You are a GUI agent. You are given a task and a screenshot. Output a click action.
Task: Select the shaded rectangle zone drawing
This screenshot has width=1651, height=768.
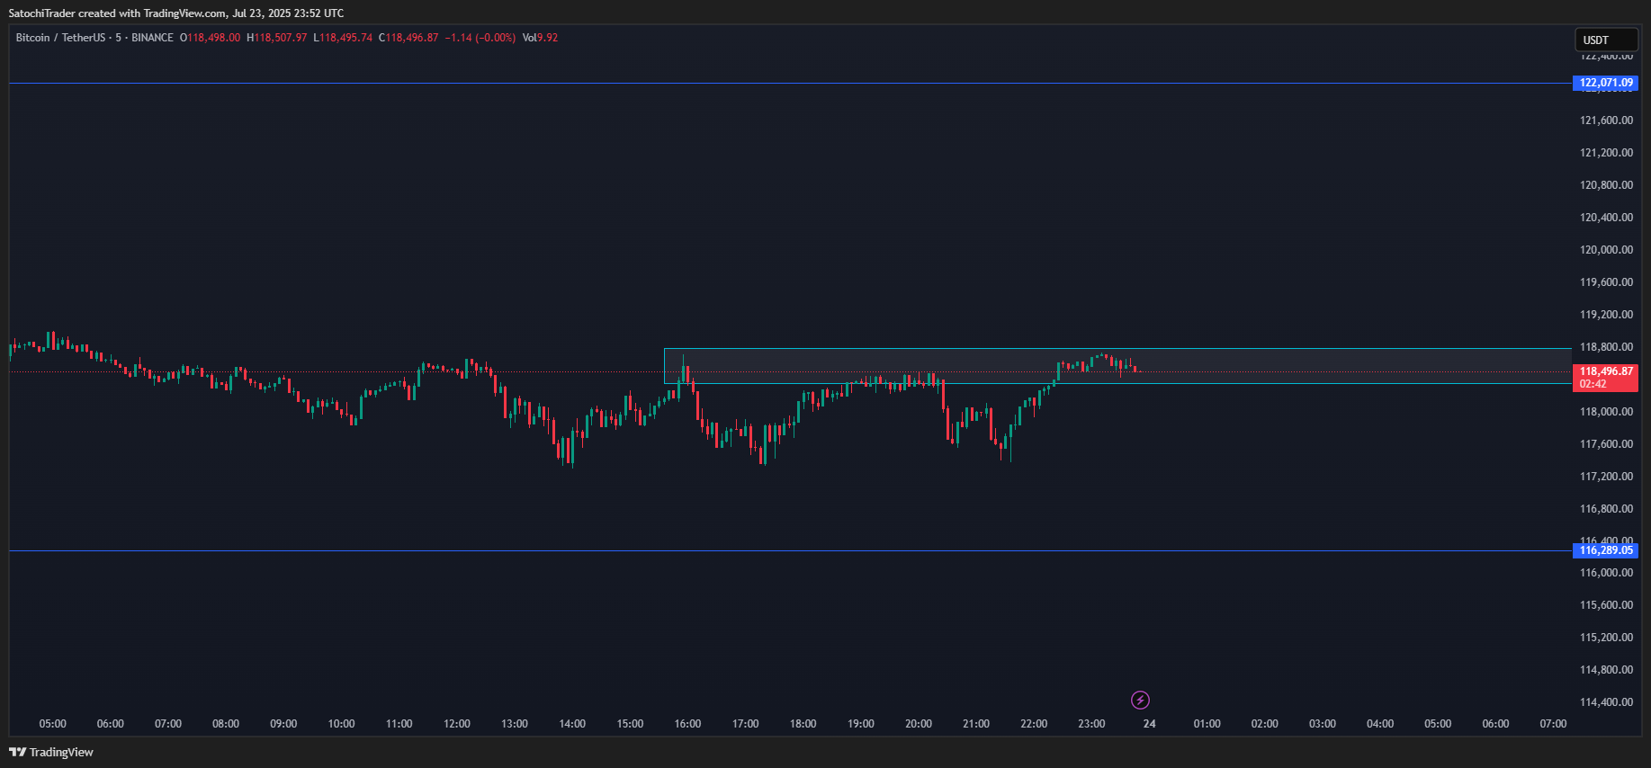[1118, 366]
